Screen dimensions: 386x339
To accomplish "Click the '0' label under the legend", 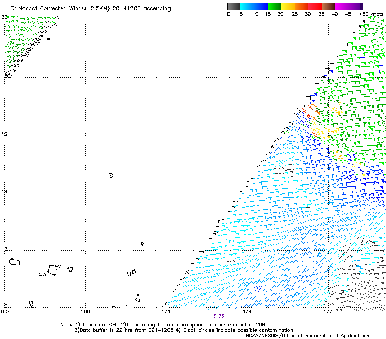I will point(228,14).
